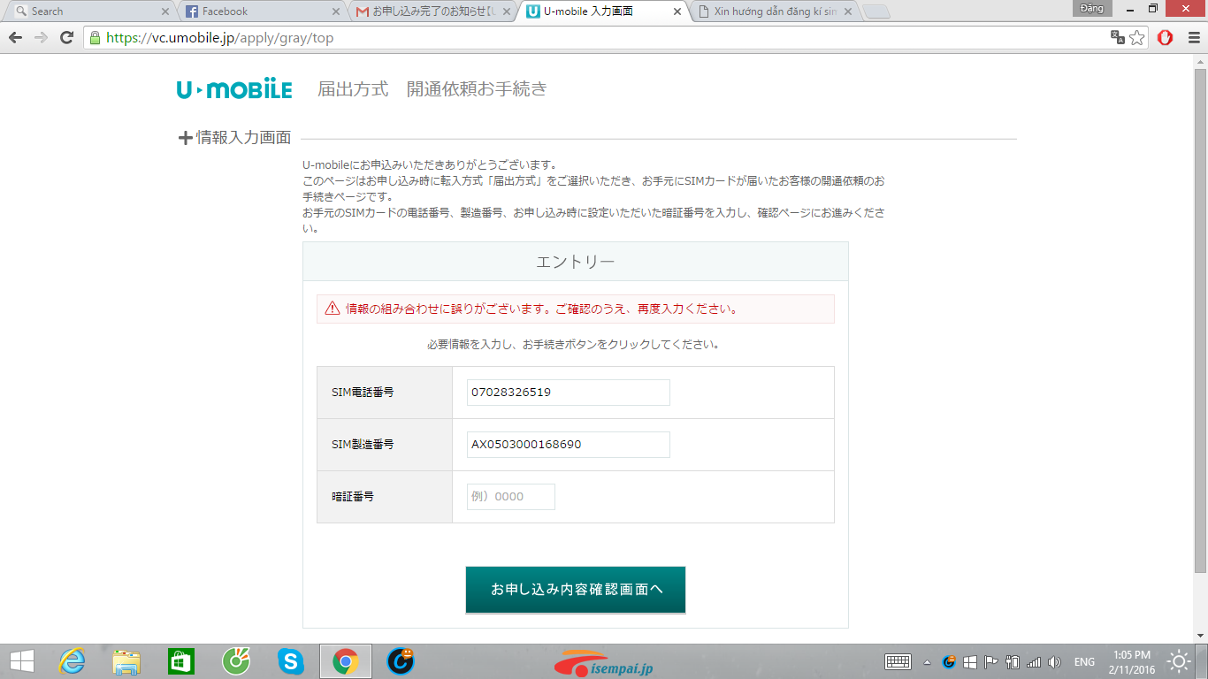Open Windows Store from the taskbar
This screenshot has width=1208, height=679.
[x=180, y=660]
